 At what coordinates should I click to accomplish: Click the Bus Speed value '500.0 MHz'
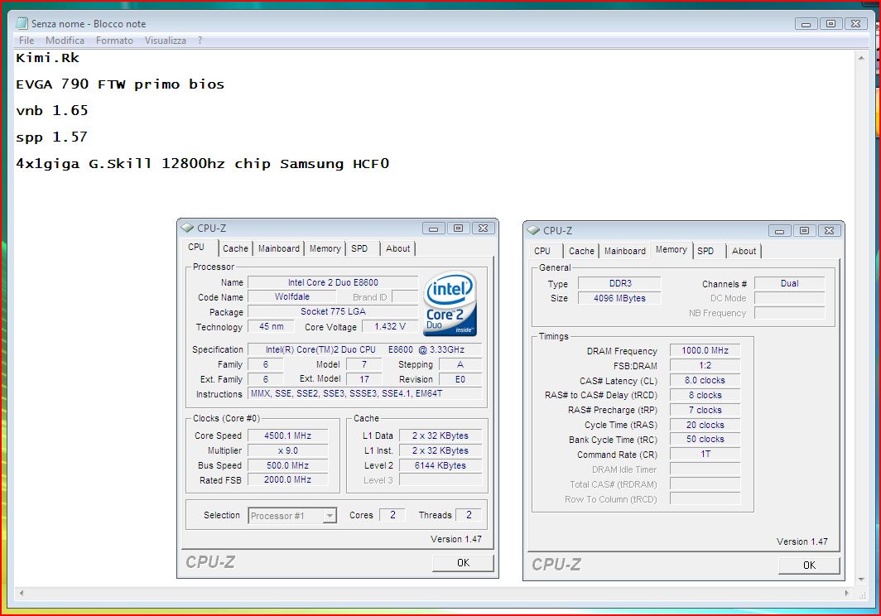[287, 465]
